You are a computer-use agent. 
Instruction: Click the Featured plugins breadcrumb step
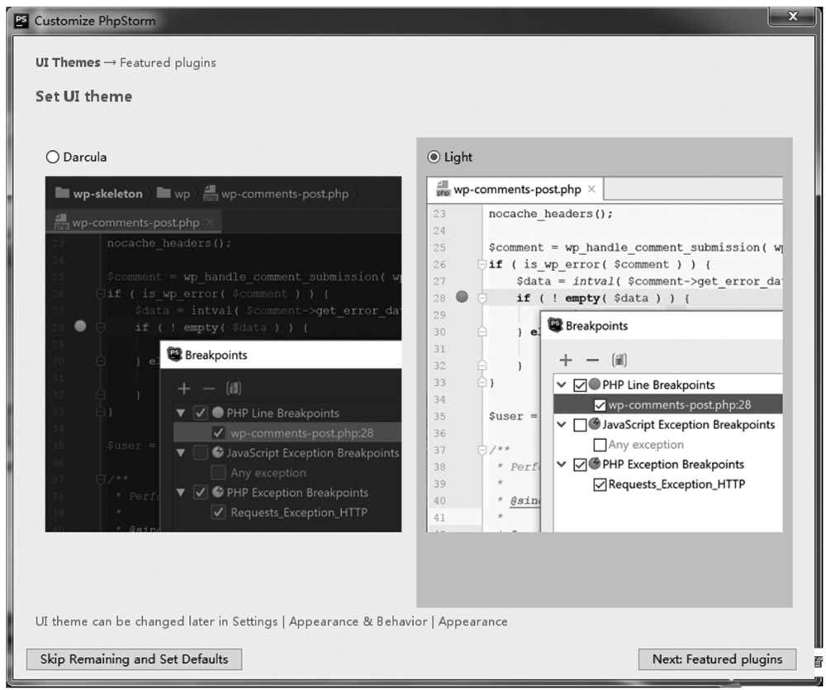click(168, 63)
